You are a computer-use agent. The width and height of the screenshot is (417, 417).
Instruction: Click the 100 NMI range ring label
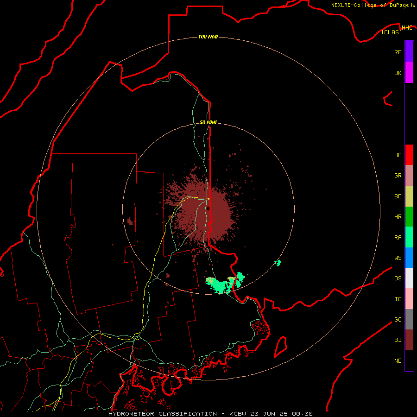(208, 37)
